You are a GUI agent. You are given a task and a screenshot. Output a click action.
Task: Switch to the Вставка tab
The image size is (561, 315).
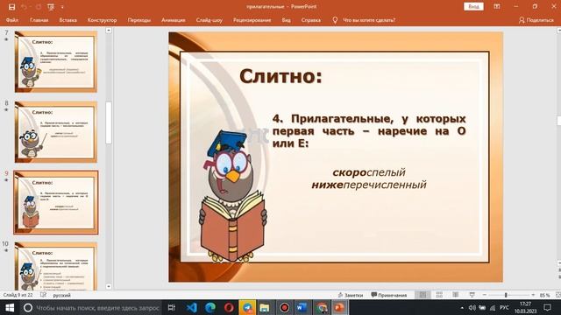pyautogui.click(x=68, y=20)
